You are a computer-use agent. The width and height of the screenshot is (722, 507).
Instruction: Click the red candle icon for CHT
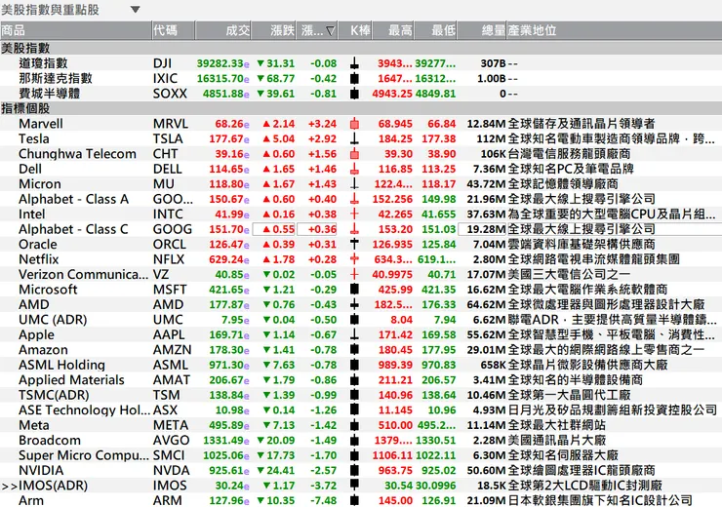click(x=354, y=154)
